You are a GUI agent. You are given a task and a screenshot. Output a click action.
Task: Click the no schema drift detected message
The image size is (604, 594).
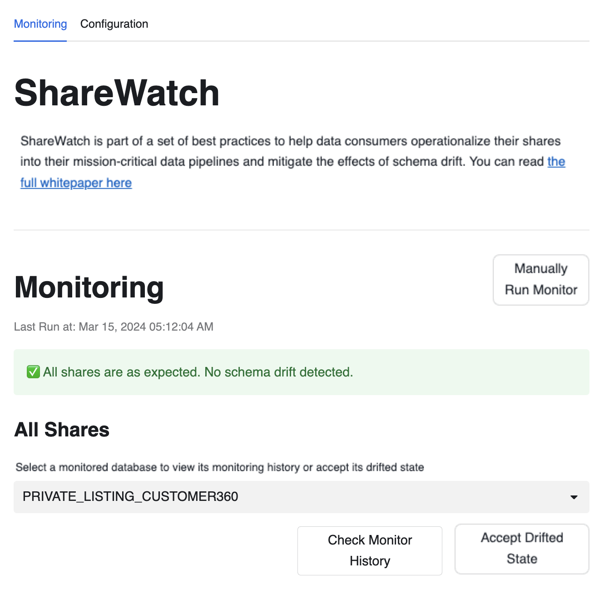point(198,372)
